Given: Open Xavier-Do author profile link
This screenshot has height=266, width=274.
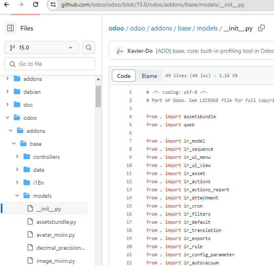Looking at the screenshot, I should pos(140,51).
